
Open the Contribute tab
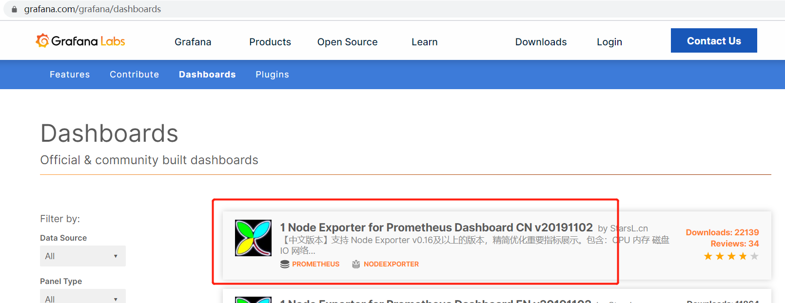click(x=134, y=75)
